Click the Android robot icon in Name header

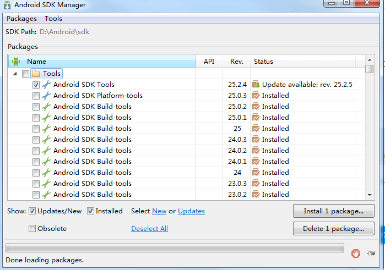16,61
